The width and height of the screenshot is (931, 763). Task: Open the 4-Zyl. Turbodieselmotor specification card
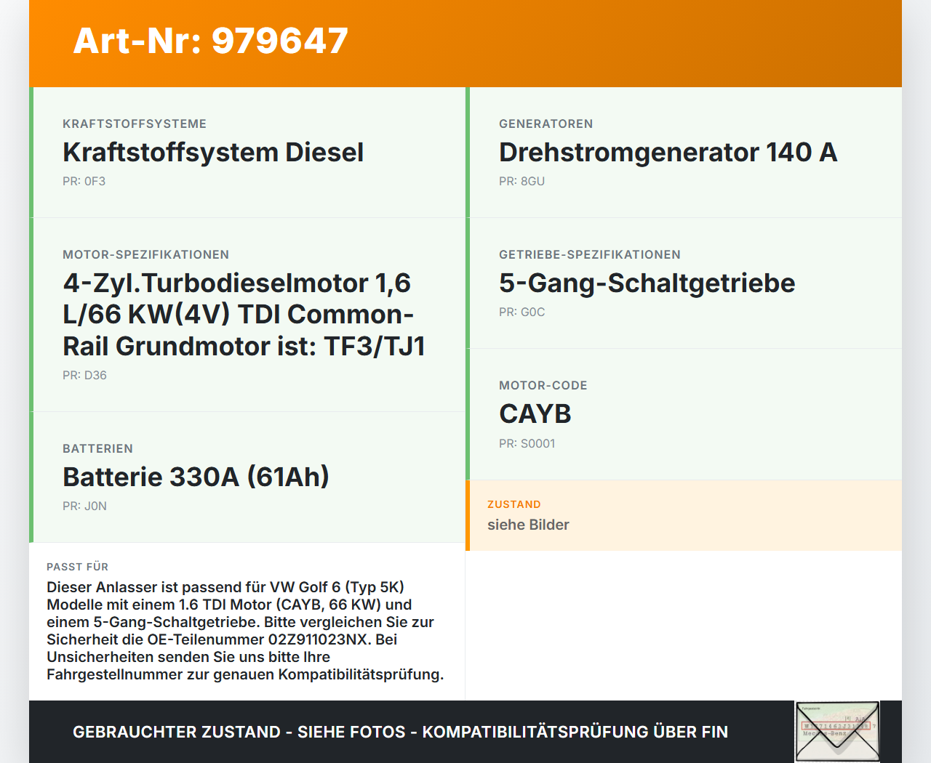(x=244, y=314)
